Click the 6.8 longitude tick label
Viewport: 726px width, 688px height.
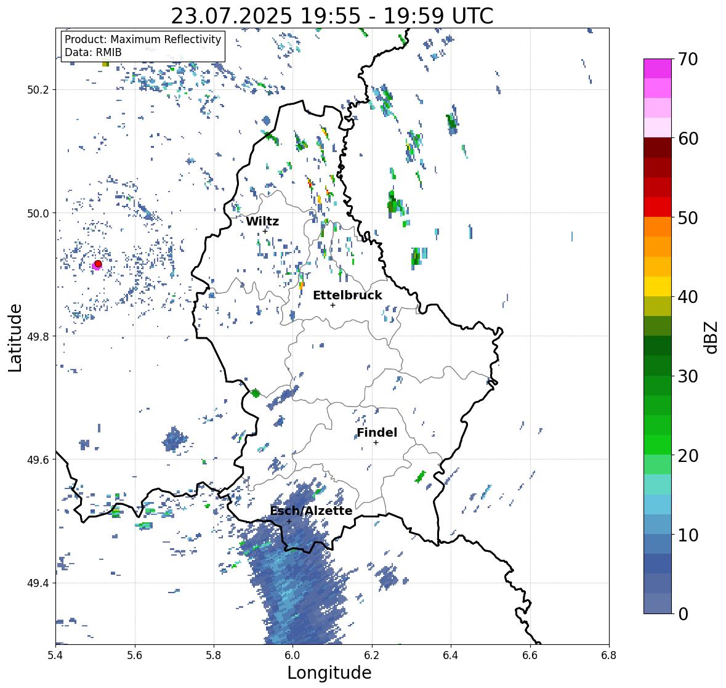point(609,655)
